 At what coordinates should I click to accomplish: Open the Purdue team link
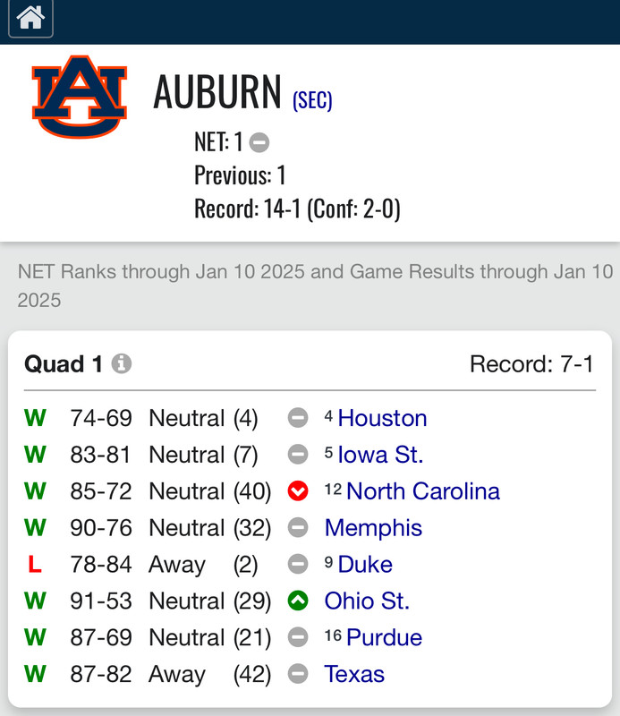click(384, 638)
